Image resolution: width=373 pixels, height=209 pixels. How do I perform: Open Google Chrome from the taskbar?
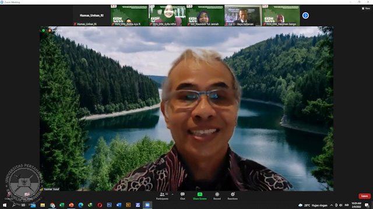52,205
